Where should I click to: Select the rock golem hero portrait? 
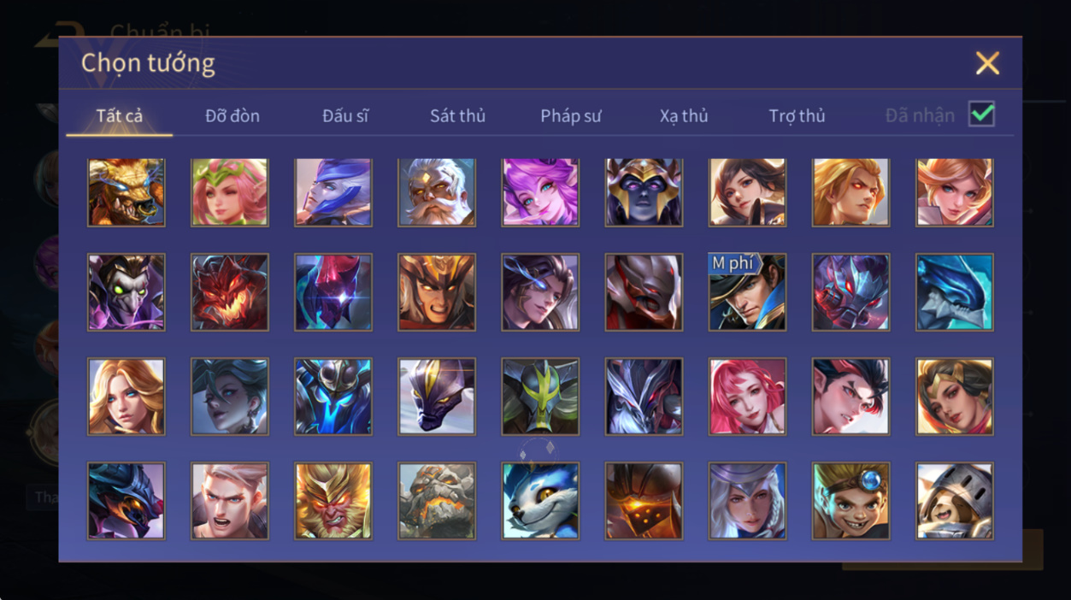[437, 501]
